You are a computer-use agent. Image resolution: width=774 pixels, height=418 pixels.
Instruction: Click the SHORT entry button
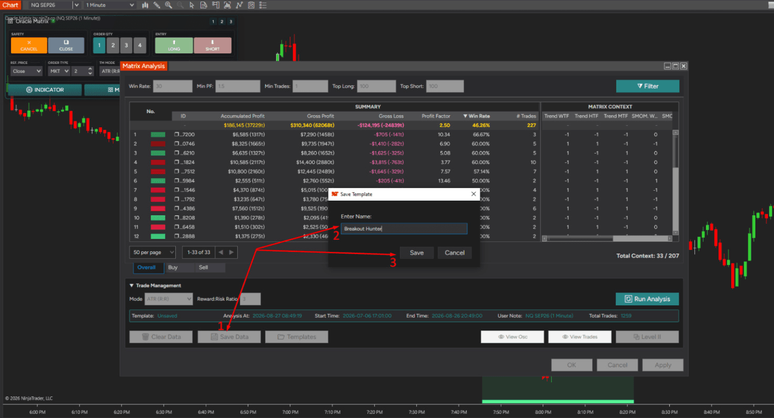click(213, 45)
